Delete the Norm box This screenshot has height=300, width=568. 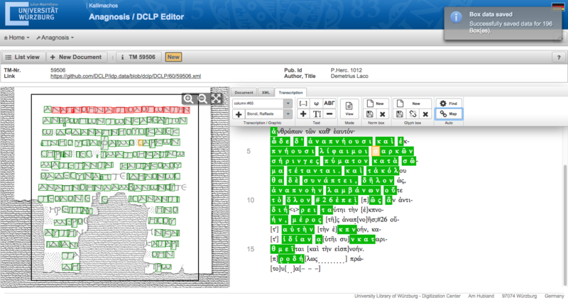click(383, 114)
